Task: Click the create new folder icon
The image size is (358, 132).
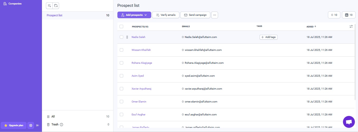Action: (x=56, y=6)
